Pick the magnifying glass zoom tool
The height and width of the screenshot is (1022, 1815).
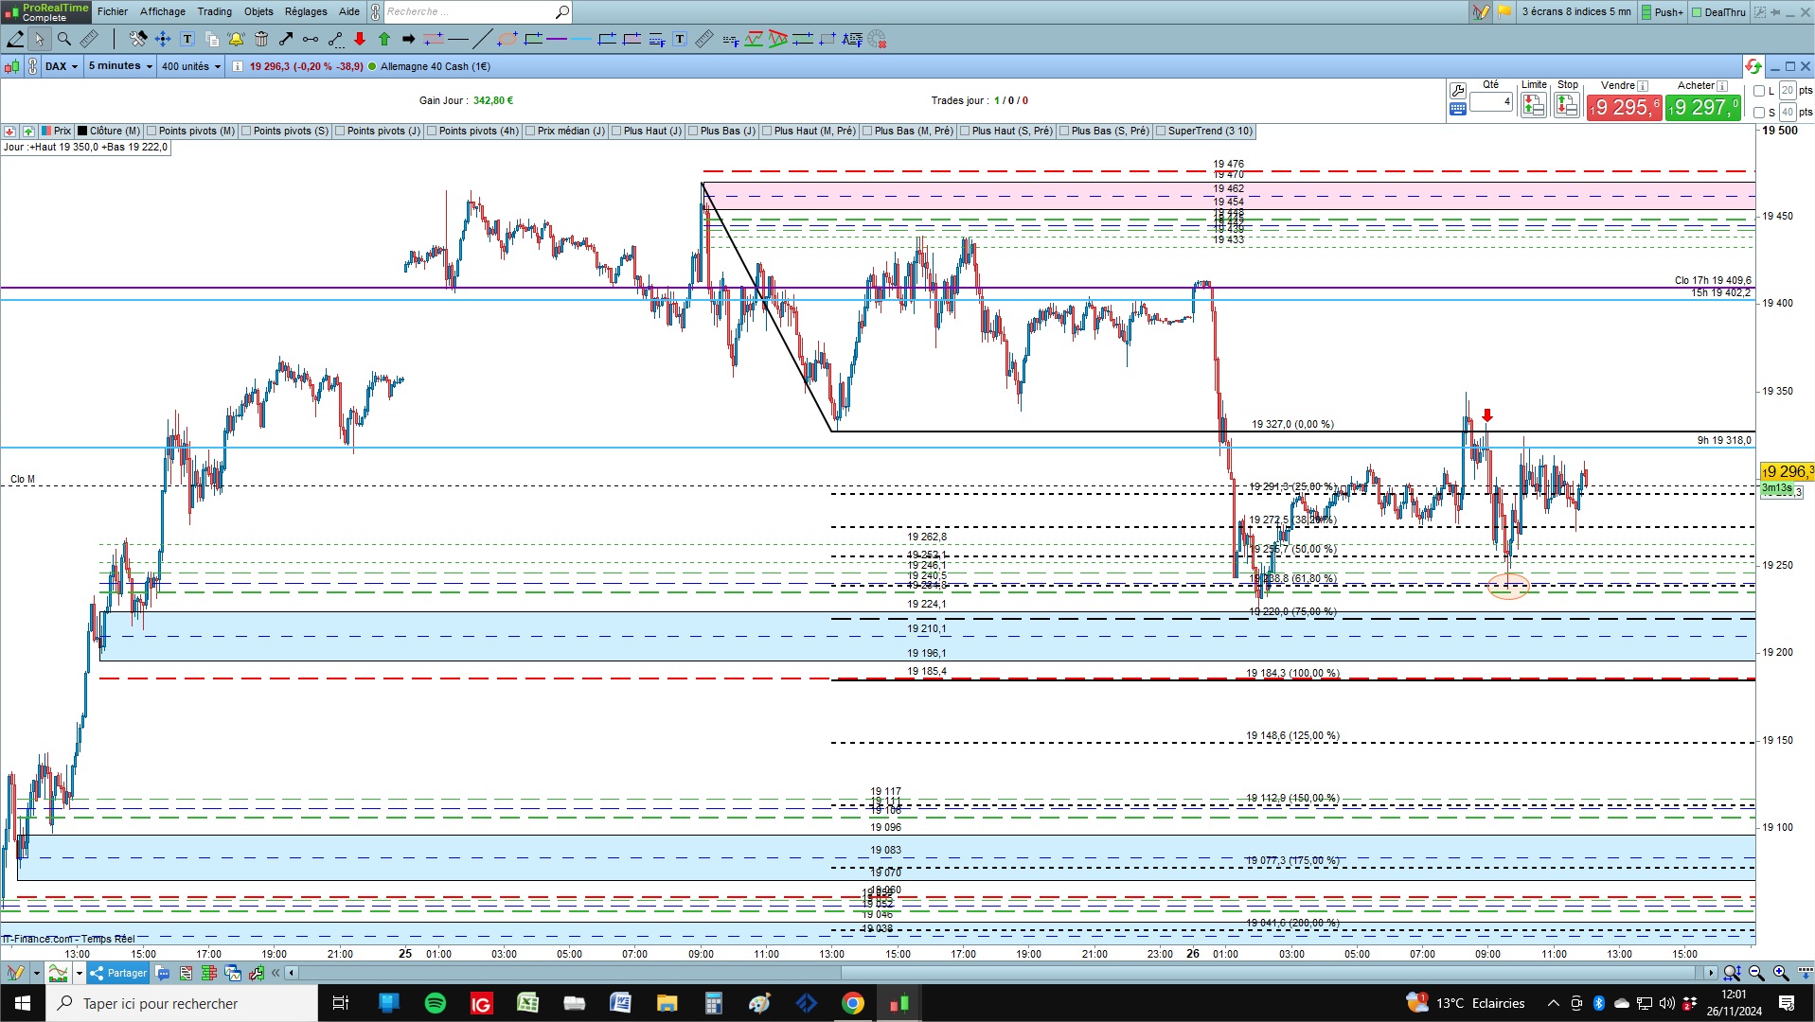point(64,39)
